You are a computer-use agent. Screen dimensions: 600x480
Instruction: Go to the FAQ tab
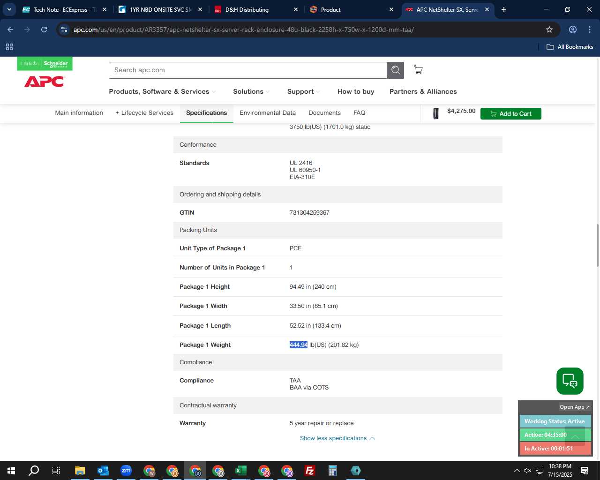point(360,113)
